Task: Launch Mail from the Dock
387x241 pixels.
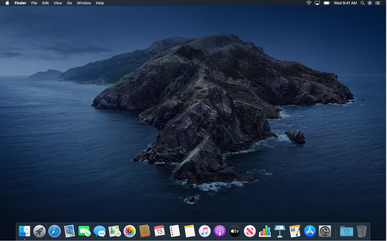Action: [69, 231]
